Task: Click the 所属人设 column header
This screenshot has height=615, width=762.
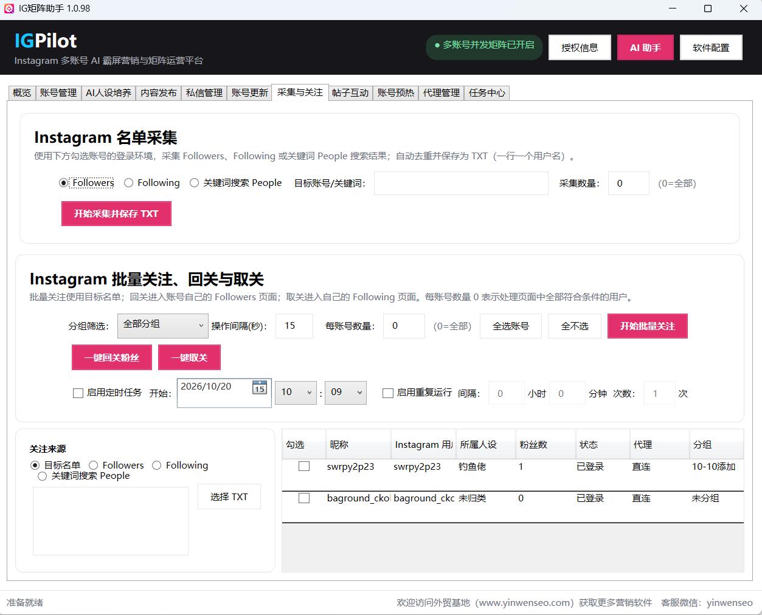Action: tap(485, 445)
